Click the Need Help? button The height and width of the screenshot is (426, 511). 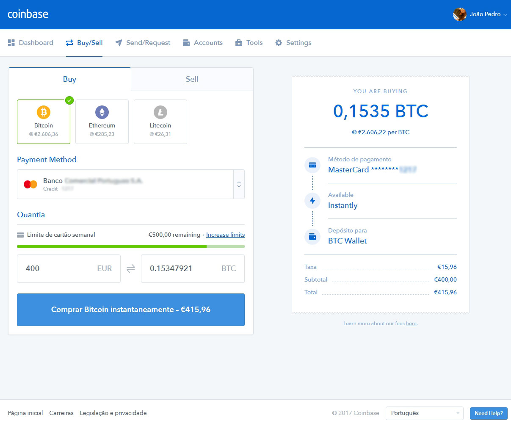(x=489, y=413)
